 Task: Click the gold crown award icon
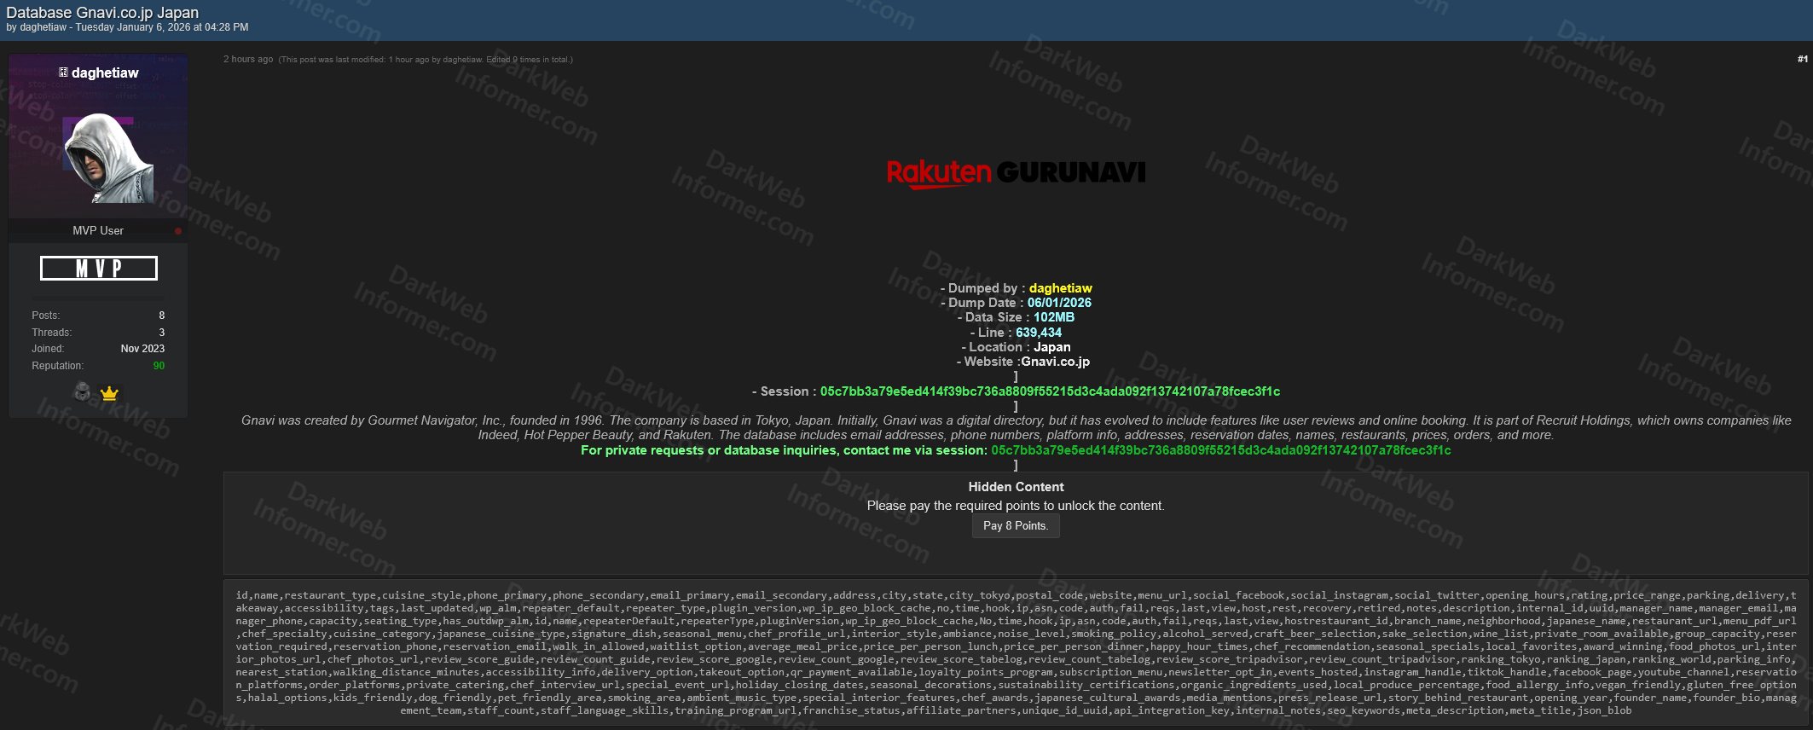coord(109,393)
